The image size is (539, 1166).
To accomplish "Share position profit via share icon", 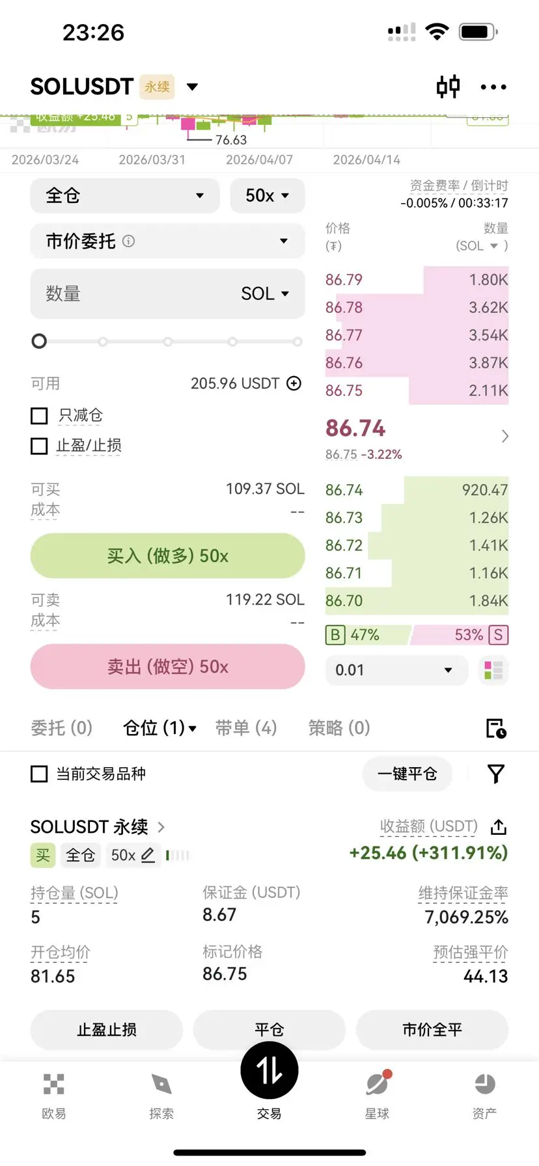I will pos(499,827).
